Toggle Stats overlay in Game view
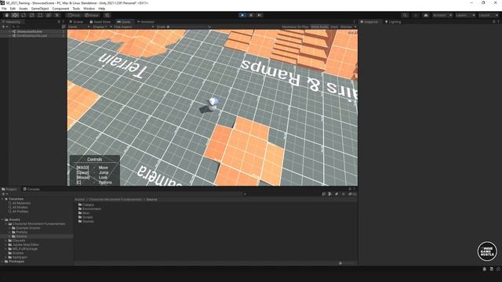The image size is (502, 282). point(334,27)
